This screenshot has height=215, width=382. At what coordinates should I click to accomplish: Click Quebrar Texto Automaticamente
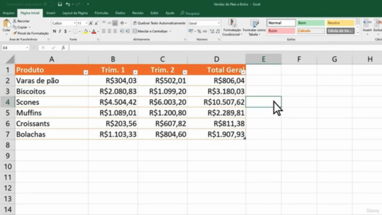coord(159,23)
